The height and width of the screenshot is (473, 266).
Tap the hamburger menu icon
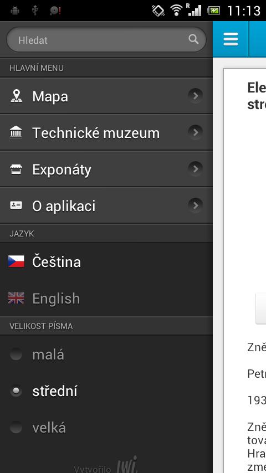(x=231, y=39)
